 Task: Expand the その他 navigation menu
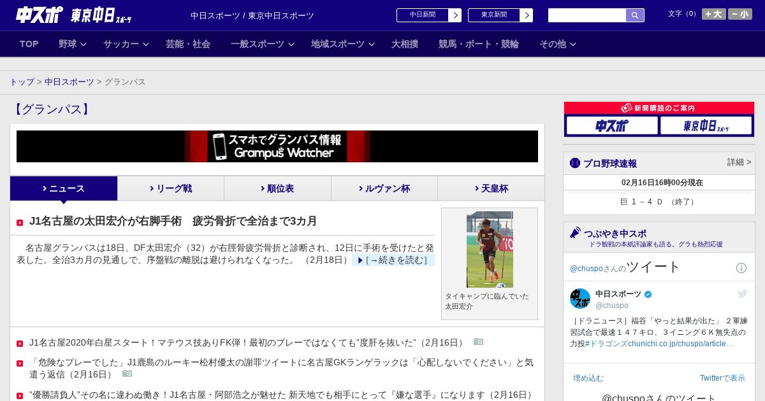558,44
